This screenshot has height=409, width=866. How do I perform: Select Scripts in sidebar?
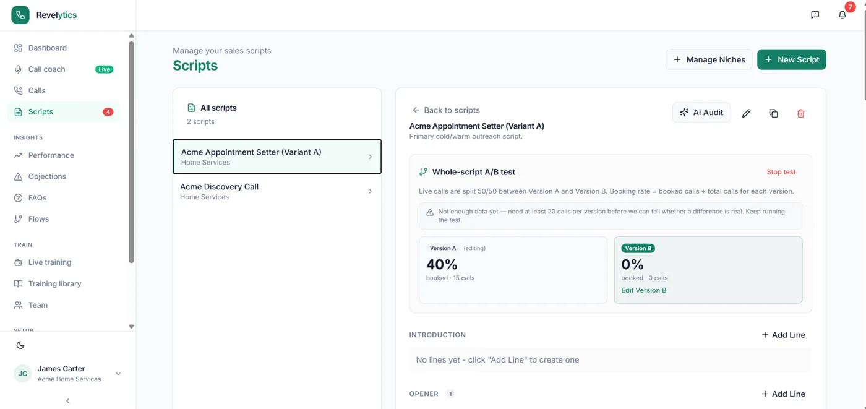(64, 112)
